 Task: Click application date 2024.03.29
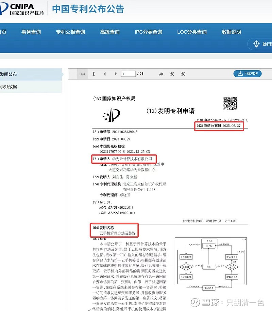click(121, 139)
